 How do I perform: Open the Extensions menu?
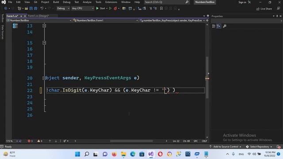point(111,2)
